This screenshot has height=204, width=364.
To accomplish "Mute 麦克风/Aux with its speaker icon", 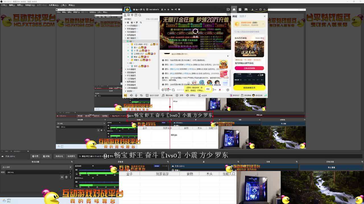I will pyautogui.click(x=76, y=182).
